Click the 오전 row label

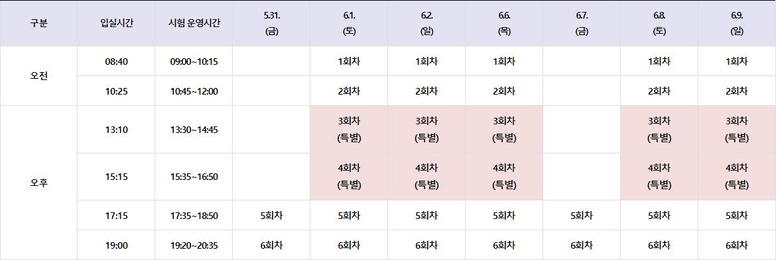[38, 76]
